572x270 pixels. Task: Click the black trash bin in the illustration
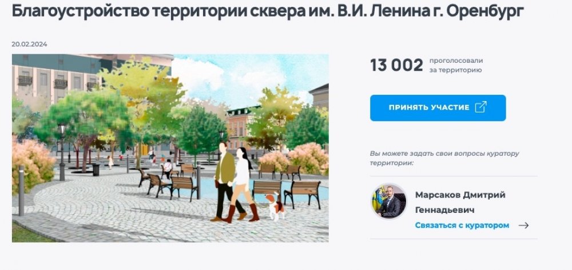tap(96, 170)
